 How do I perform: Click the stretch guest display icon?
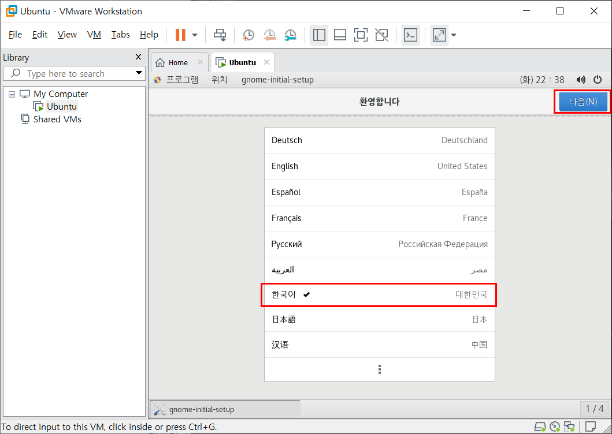[439, 35]
